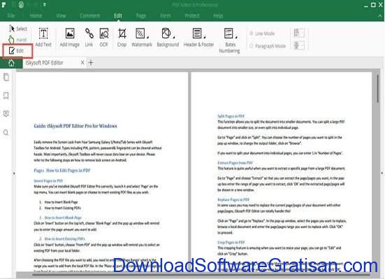
Task: Open the bookmarks sidebar panel
Action: click(x=6, y=96)
